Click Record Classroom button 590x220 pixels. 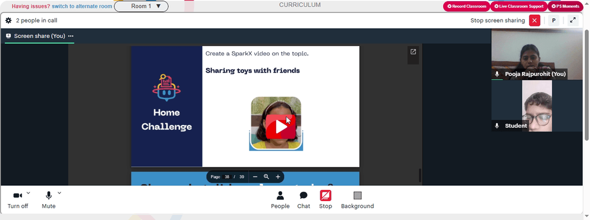pos(467,6)
